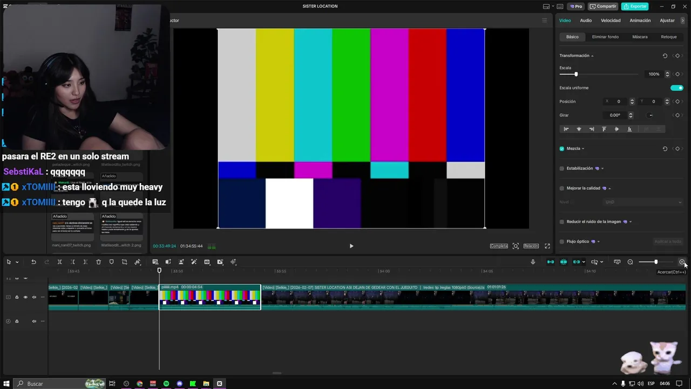Enable the Estabilización checkbox
Screen dimensions: 691x389
562,169
